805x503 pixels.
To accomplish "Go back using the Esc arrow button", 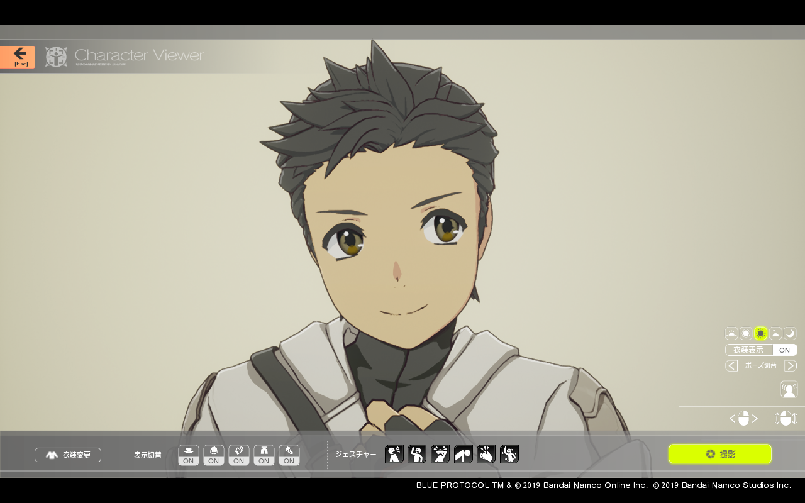I will 18,57.
